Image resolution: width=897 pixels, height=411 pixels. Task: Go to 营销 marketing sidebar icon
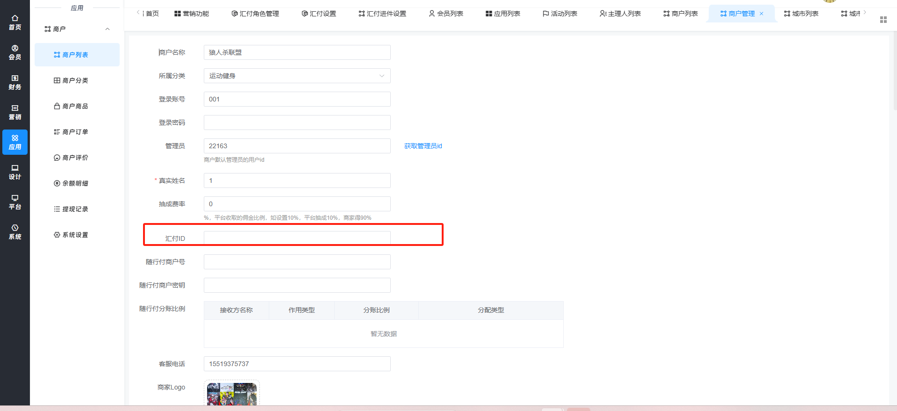click(x=15, y=112)
